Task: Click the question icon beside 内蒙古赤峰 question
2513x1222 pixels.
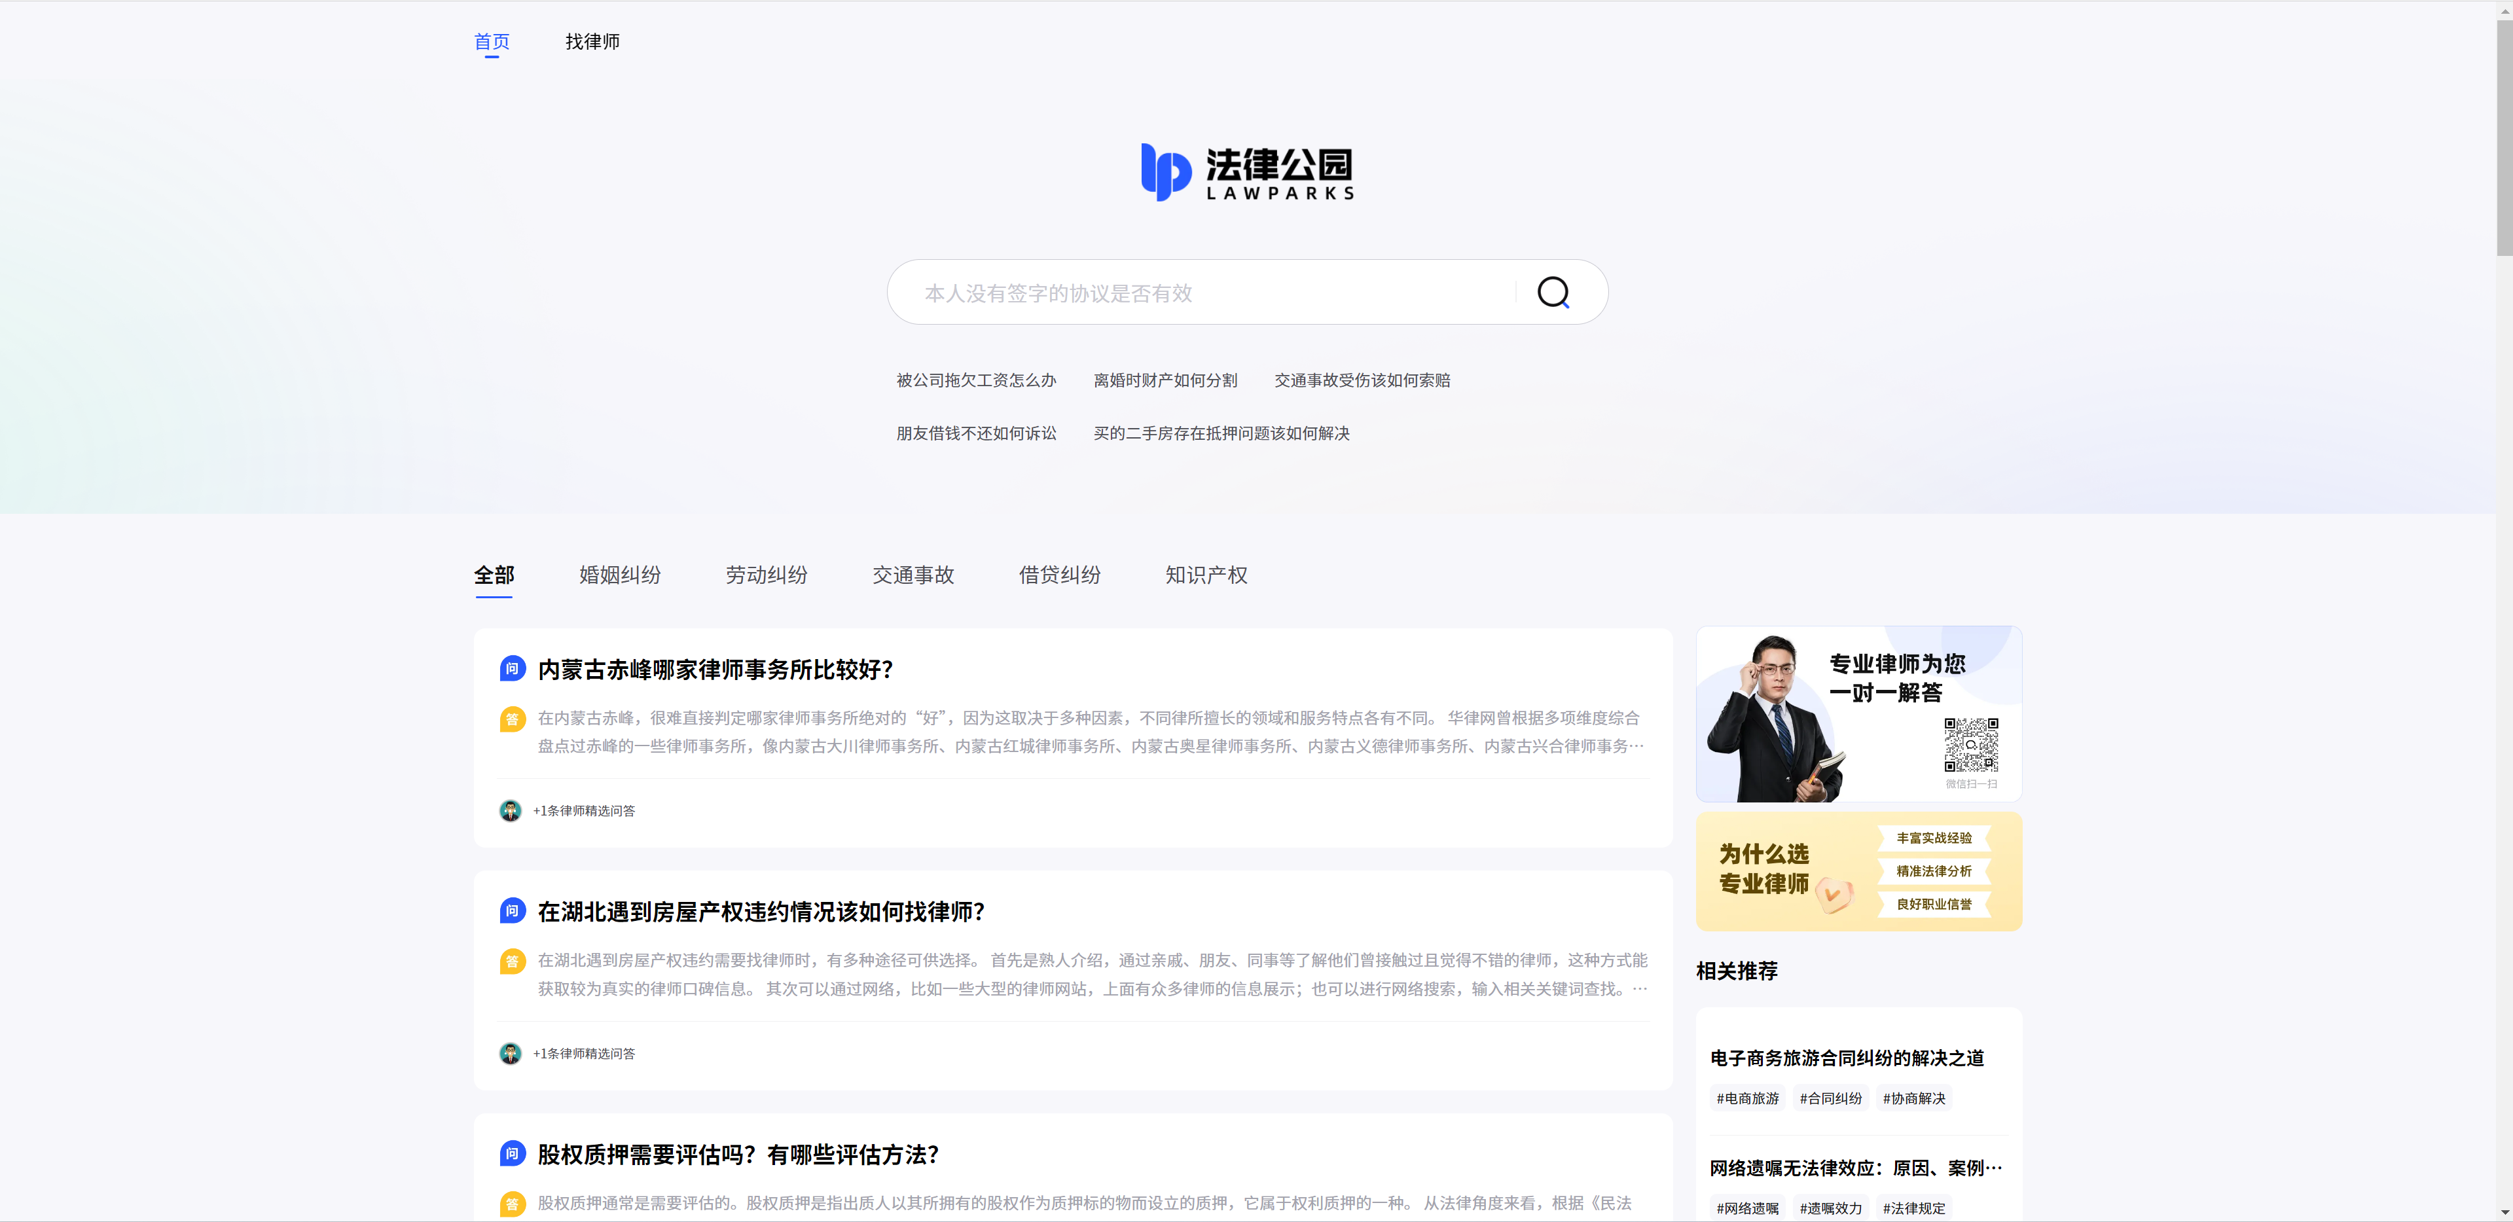Action: click(512, 669)
